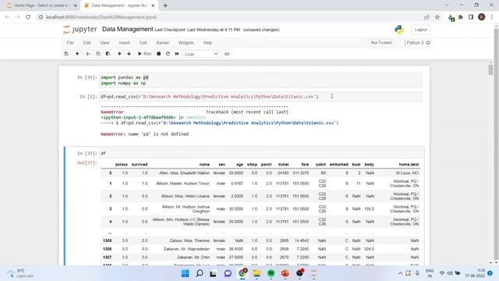Open Chrome three-dot menu
This screenshot has height=281, width=499.
click(492, 17)
